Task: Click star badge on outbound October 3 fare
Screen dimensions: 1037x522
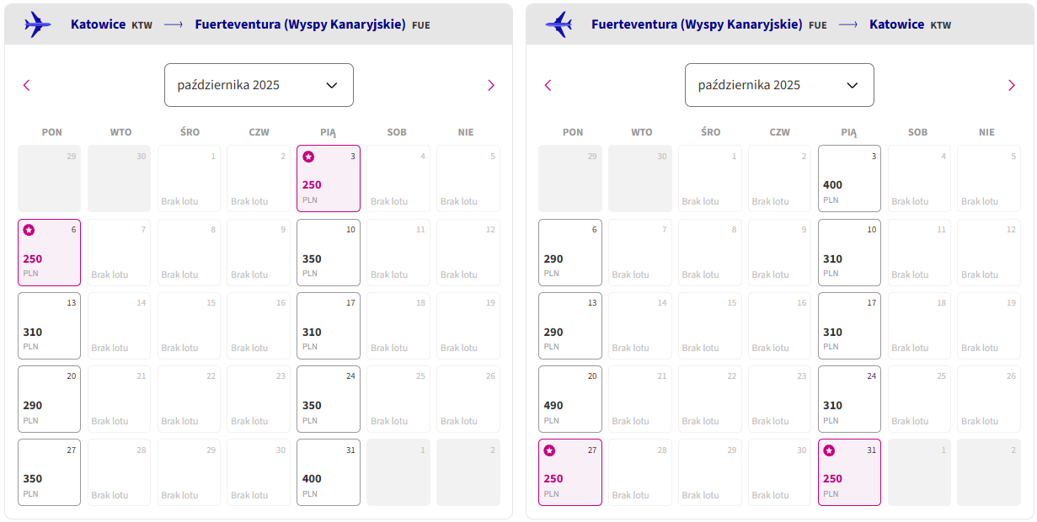Action: click(308, 157)
